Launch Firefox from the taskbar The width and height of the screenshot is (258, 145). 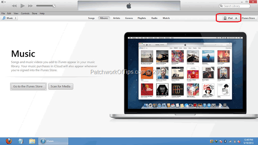[9, 141]
